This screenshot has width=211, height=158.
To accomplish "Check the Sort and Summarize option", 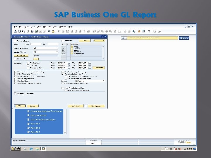I will click(x=15, y=94).
